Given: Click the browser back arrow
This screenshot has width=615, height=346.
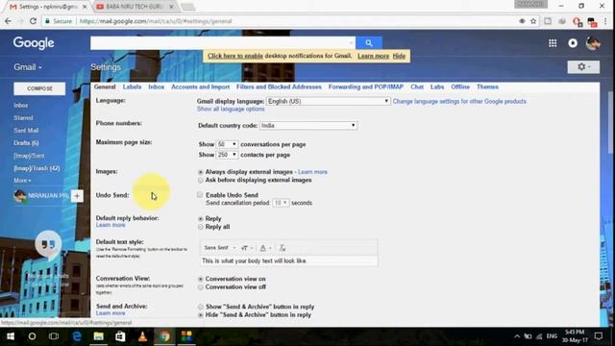Looking at the screenshot, I should pos(9,21).
